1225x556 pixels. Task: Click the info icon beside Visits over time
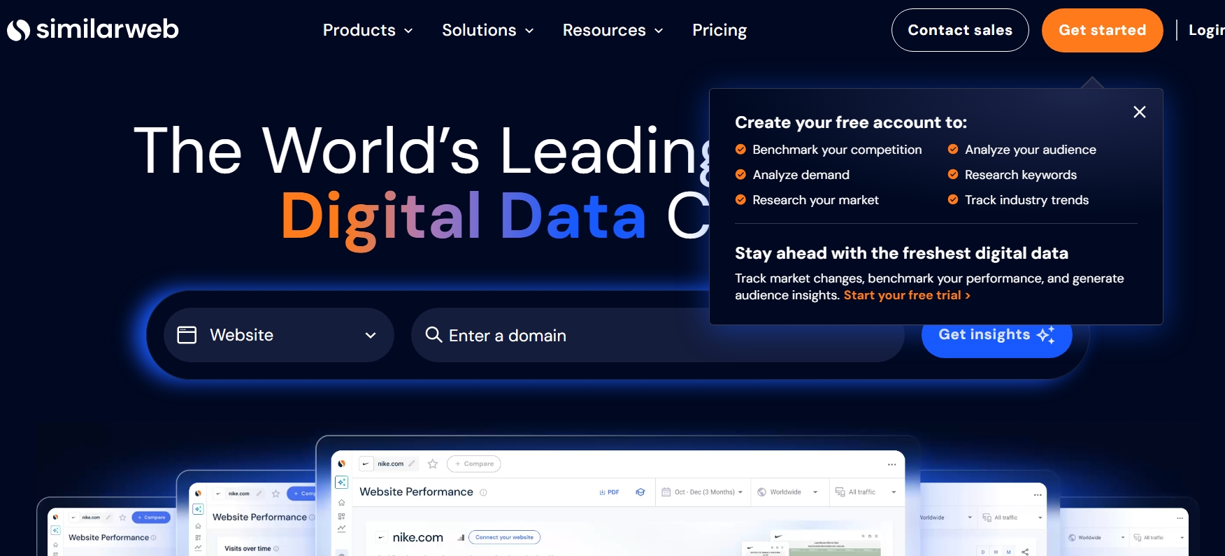point(276,549)
